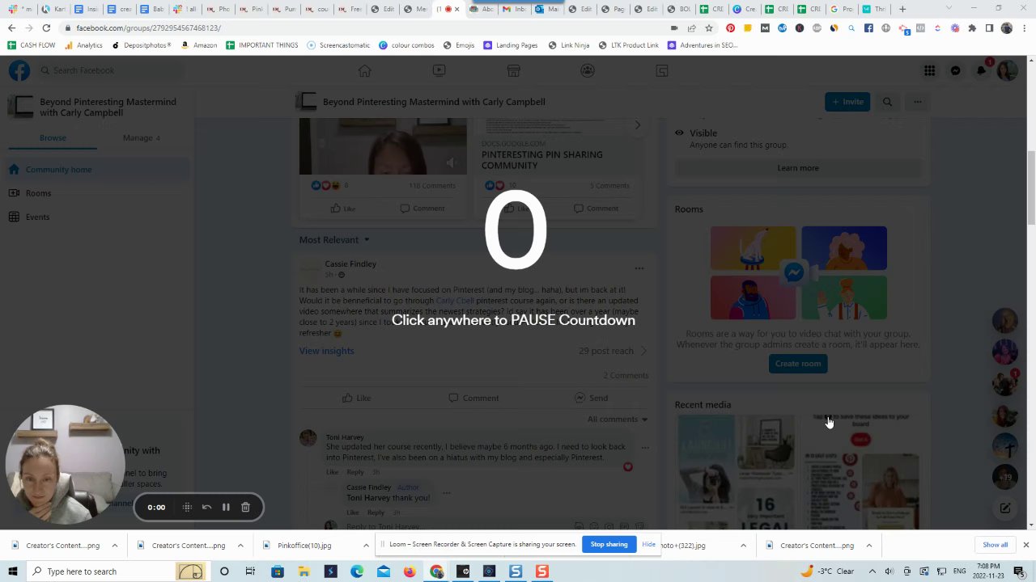The height and width of the screenshot is (582, 1036).
Task: Open Chrome side panel icon
Action: tap(989, 28)
